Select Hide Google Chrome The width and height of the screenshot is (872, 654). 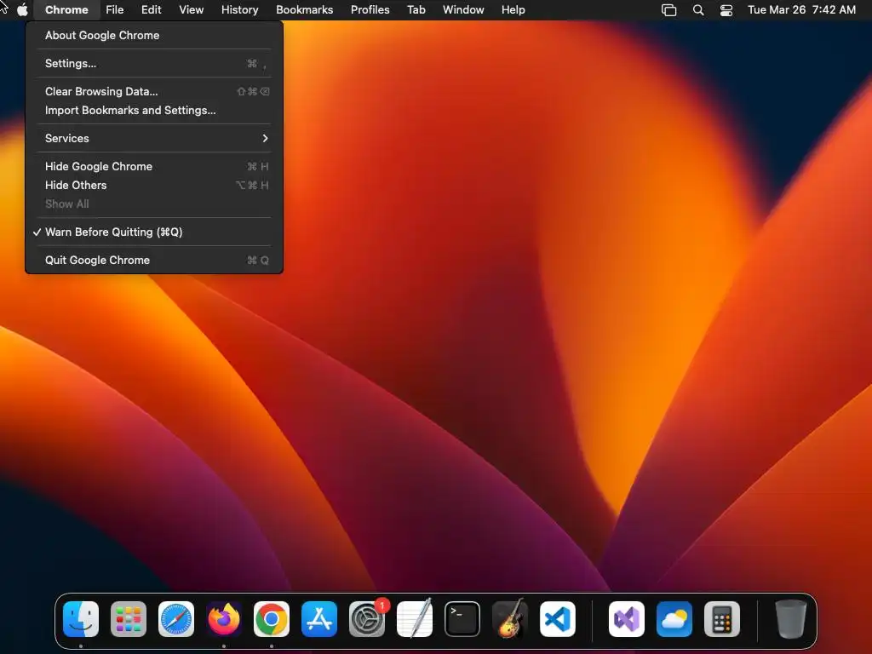154,166
